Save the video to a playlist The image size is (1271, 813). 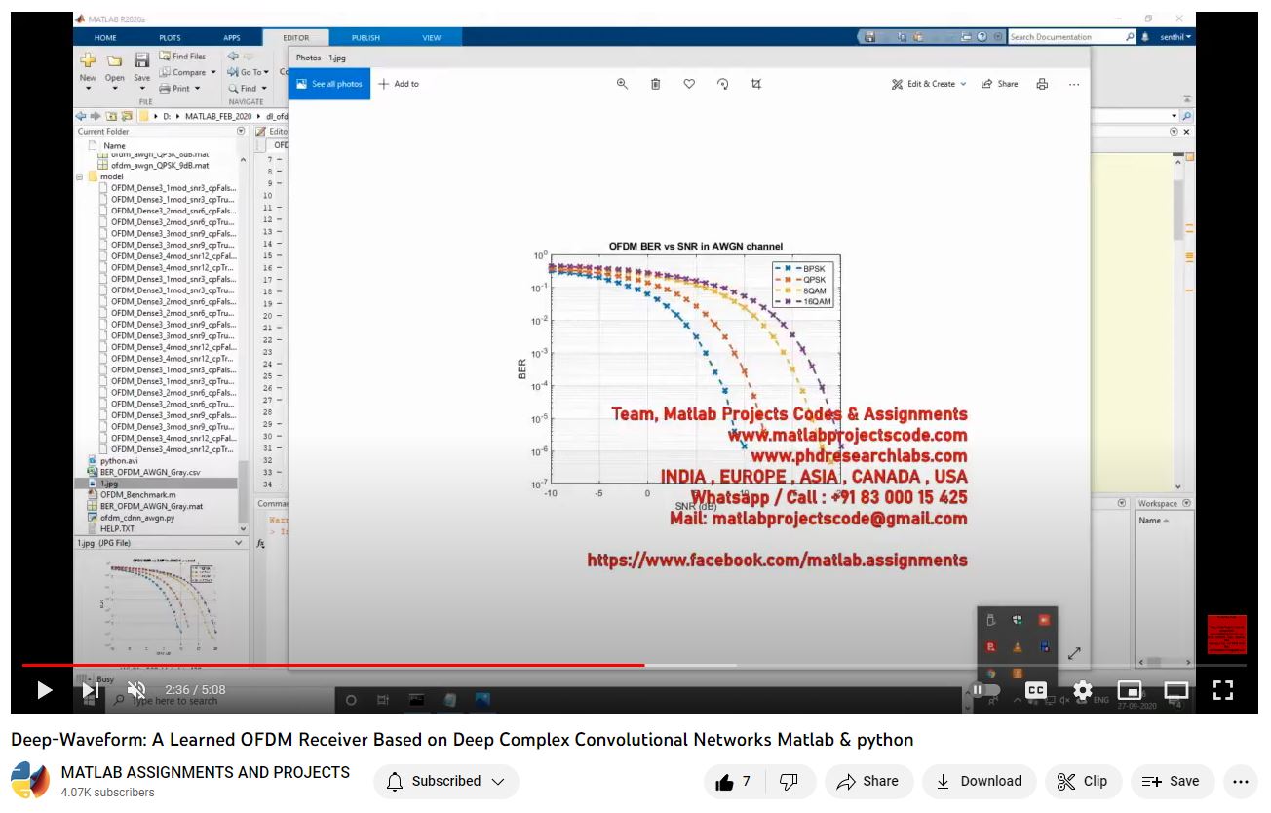pos(1172,781)
